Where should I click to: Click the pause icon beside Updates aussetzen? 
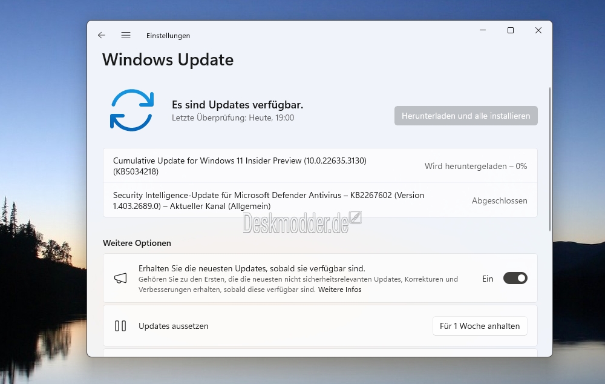(120, 326)
